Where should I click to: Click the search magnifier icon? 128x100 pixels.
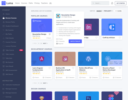coord(93,3)
